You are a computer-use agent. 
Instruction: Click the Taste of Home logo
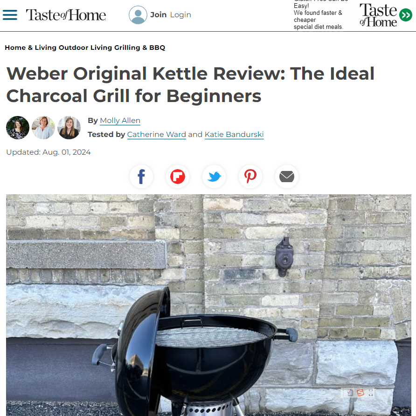[x=66, y=15]
